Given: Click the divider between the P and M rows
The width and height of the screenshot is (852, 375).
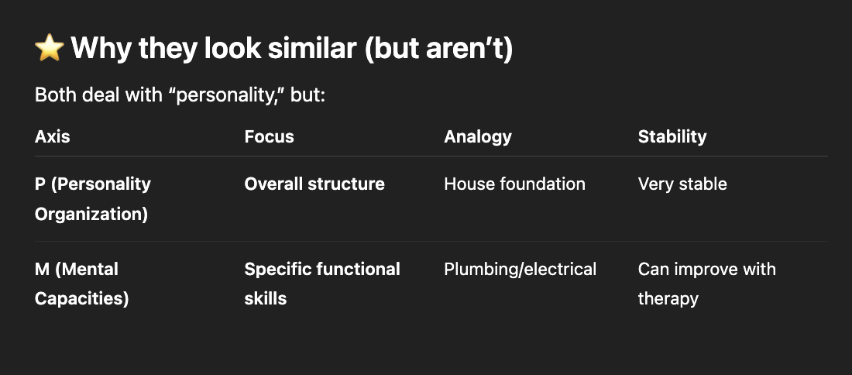Looking at the screenshot, I should pos(431,242).
